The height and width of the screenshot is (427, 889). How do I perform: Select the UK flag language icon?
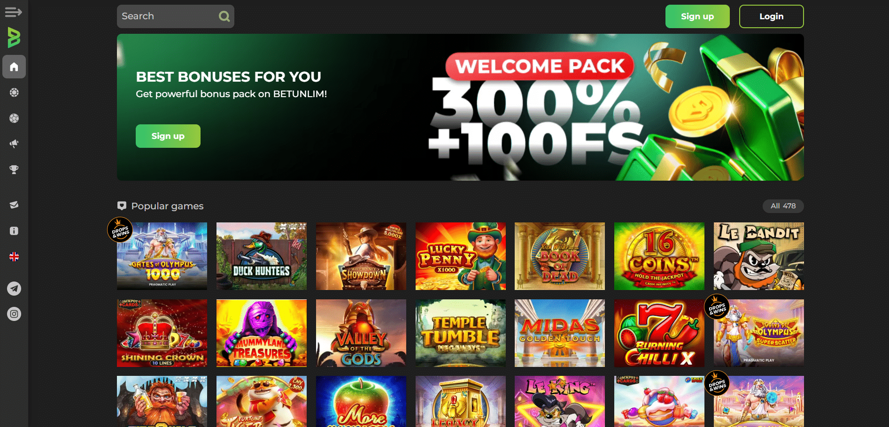click(14, 257)
